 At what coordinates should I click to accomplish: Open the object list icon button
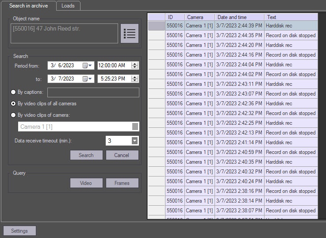[x=130, y=33]
